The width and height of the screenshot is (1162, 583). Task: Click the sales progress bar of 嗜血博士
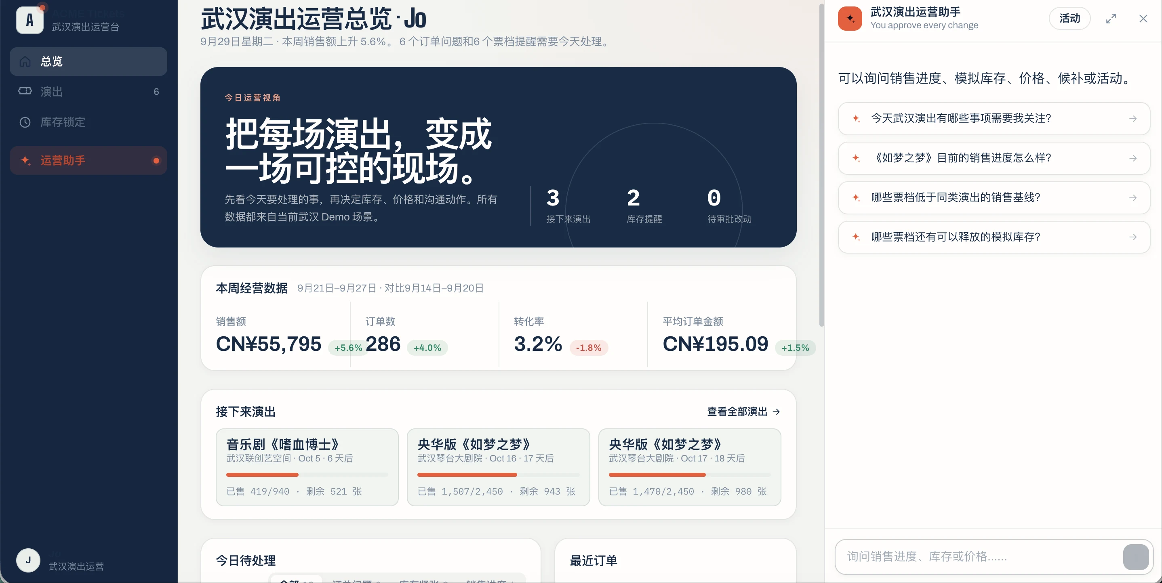[x=307, y=475]
